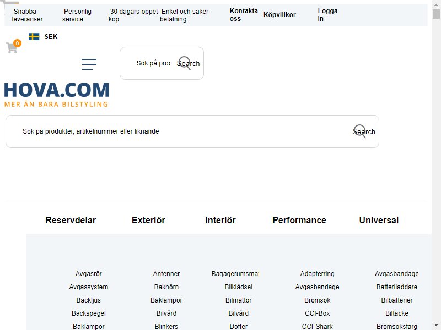The image size is (441, 330).
Task: Open the Bagagerumsmat… category link
Action: tap(235, 273)
